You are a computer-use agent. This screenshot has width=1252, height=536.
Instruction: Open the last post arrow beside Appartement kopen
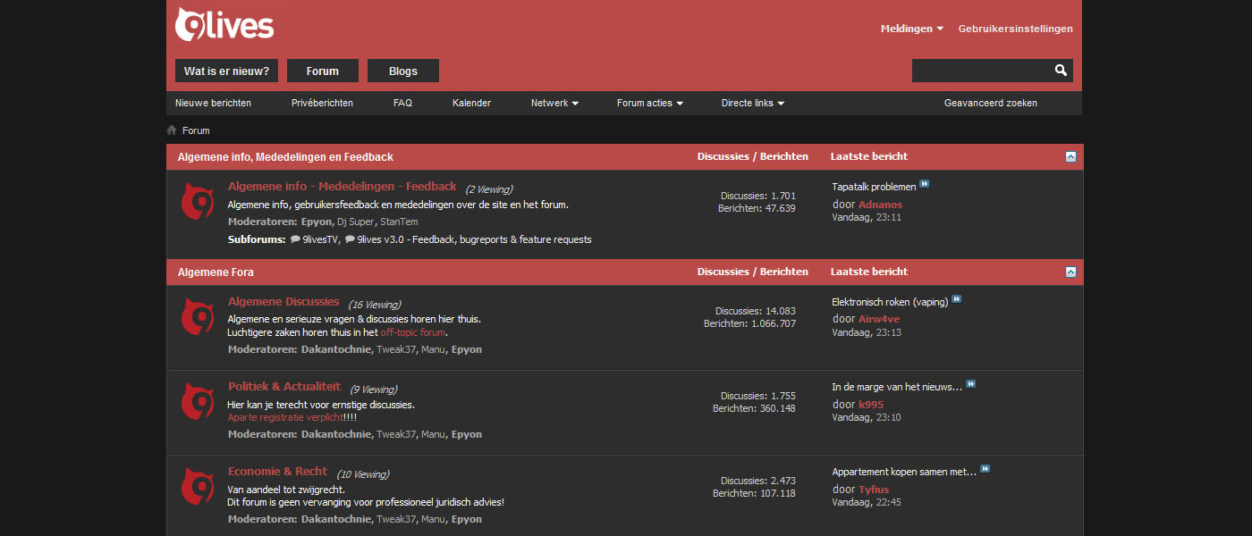click(986, 468)
